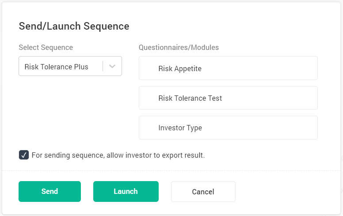The height and width of the screenshot is (216, 343).
Task: Select the Risk Tolerance Test module
Action: 190,98
